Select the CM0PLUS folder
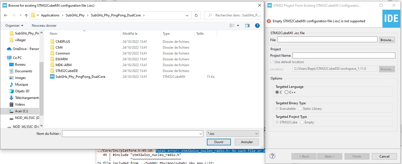This screenshot has width=402, height=164. [x=63, y=41]
